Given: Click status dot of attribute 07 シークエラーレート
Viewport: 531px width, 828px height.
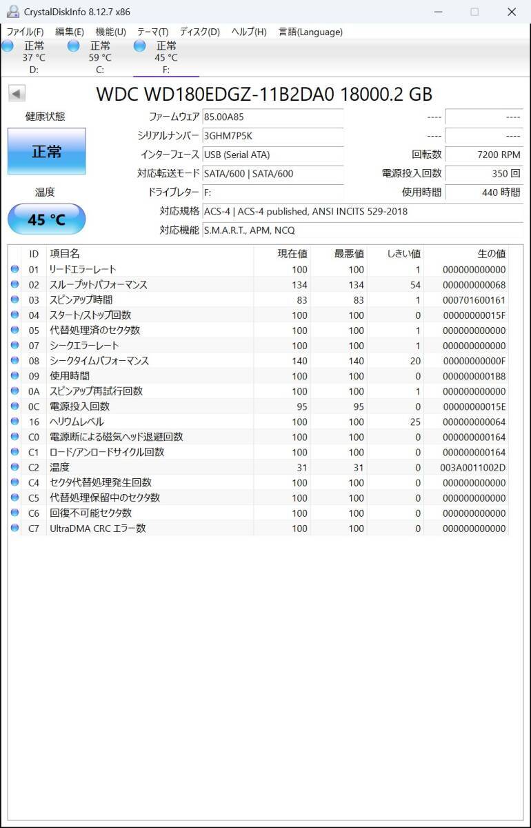Looking at the screenshot, I should click(x=14, y=345).
